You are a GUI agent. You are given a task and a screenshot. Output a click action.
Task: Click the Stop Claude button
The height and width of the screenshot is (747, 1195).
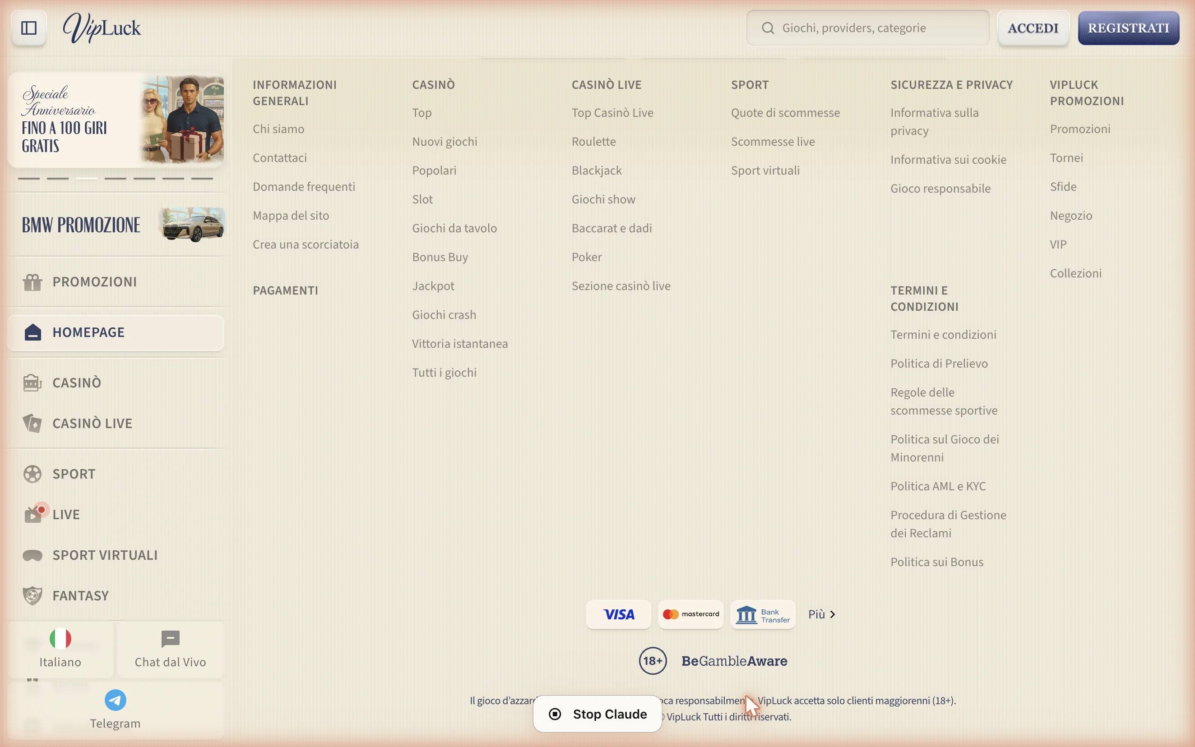pos(597,714)
